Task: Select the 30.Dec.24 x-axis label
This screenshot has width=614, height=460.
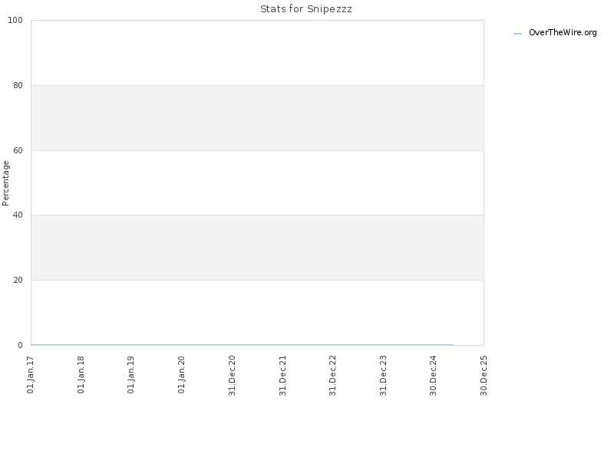Action: click(x=433, y=376)
